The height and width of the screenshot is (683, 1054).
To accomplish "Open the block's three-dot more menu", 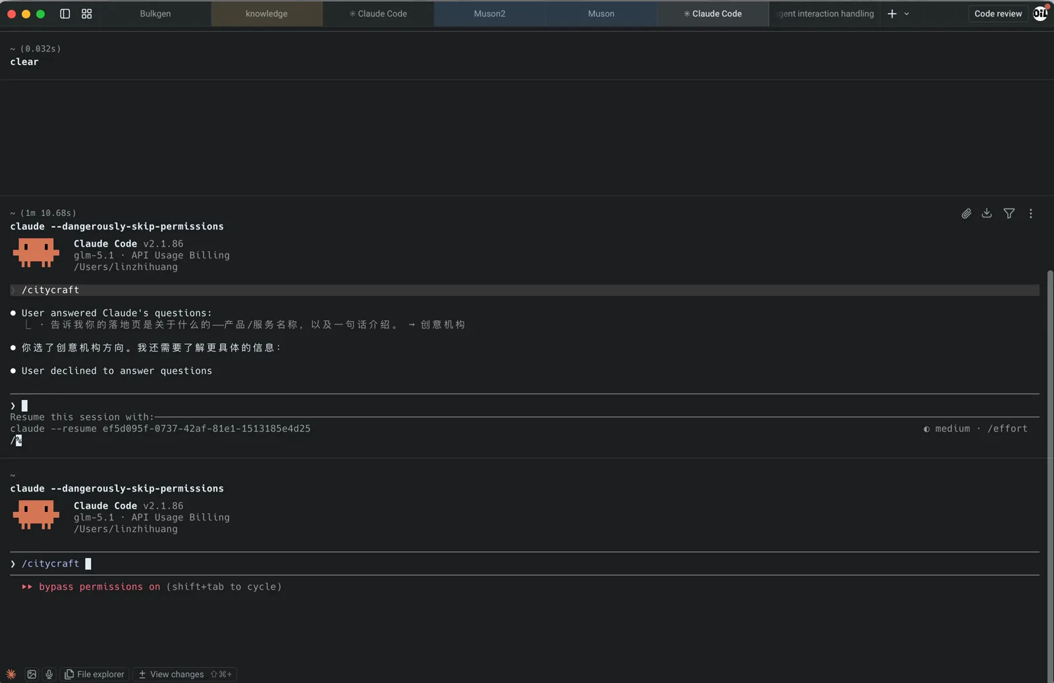I will pyautogui.click(x=1031, y=213).
